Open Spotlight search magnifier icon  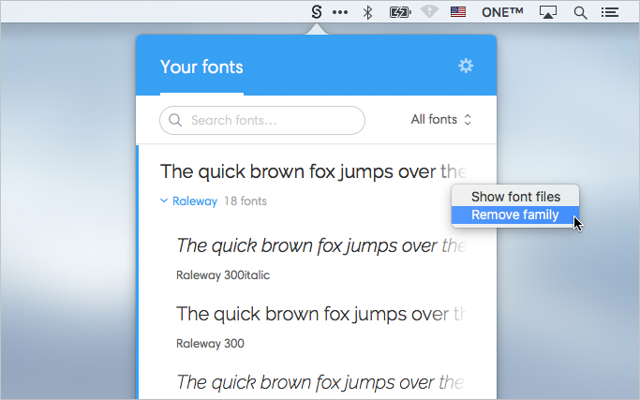pyautogui.click(x=580, y=13)
